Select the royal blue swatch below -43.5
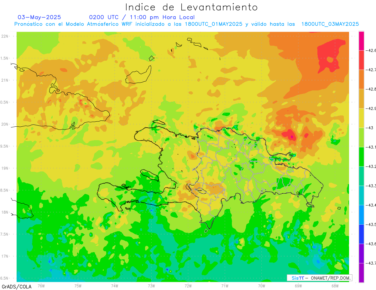Viewport: 376px width, 290px height. [x=361, y=234]
